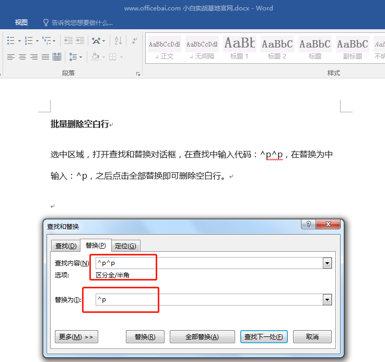385x362 pixels.
Task: Click the shading paint bucket icon
Action: [95, 57]
